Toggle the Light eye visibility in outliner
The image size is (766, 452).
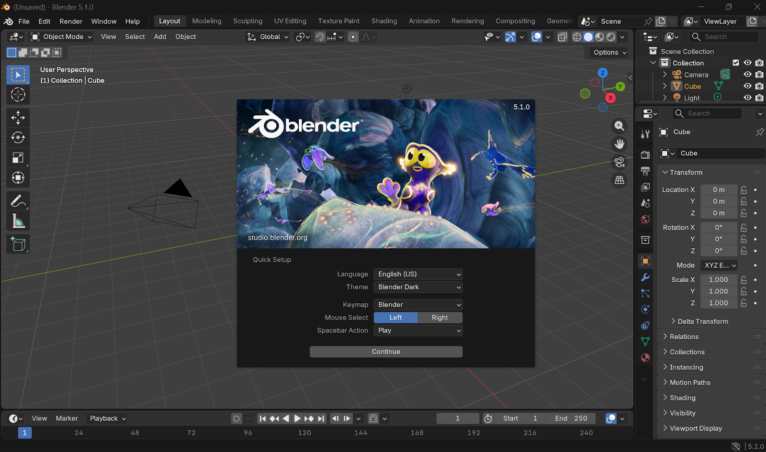(x=747, y=98)
